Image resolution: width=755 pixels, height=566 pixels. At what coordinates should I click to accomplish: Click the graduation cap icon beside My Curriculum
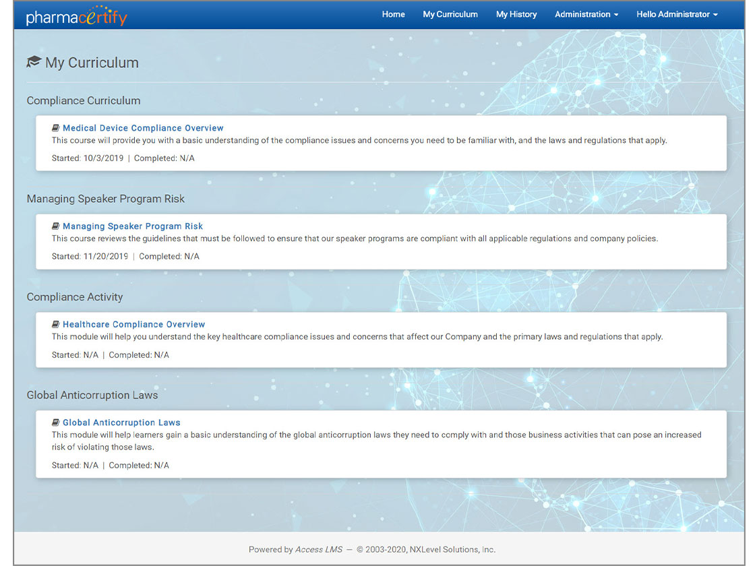(34, 63)
